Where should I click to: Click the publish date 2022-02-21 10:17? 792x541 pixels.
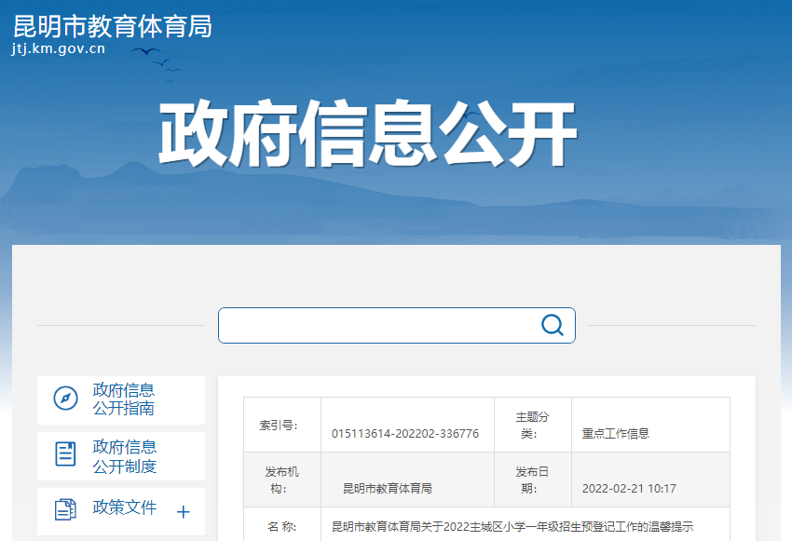pos(629,488)
